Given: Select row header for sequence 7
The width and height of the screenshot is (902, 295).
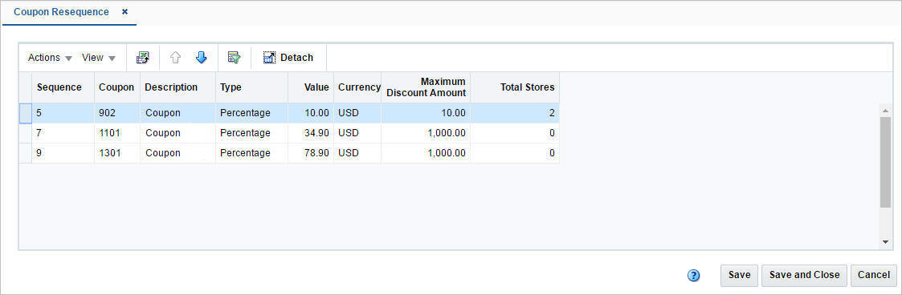Looking at the screenshot, I should click(26, 133).
